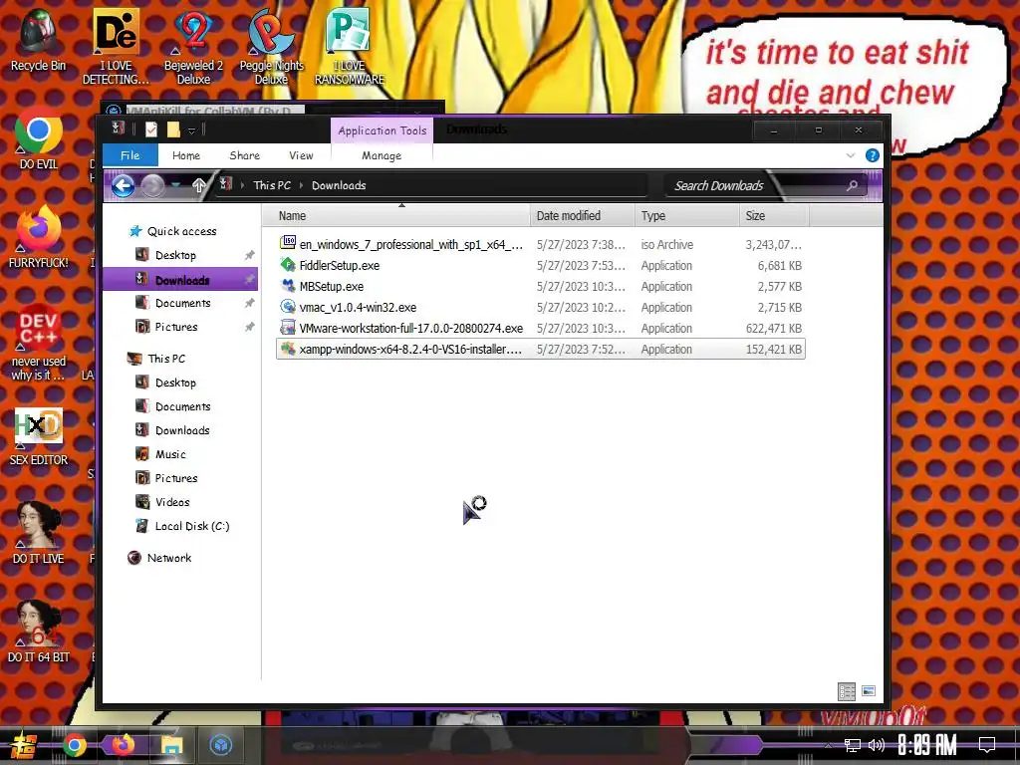The width and height of the screenshot is (1020, 765).
Task: Sort by Size column header
Action: point(774,216)
